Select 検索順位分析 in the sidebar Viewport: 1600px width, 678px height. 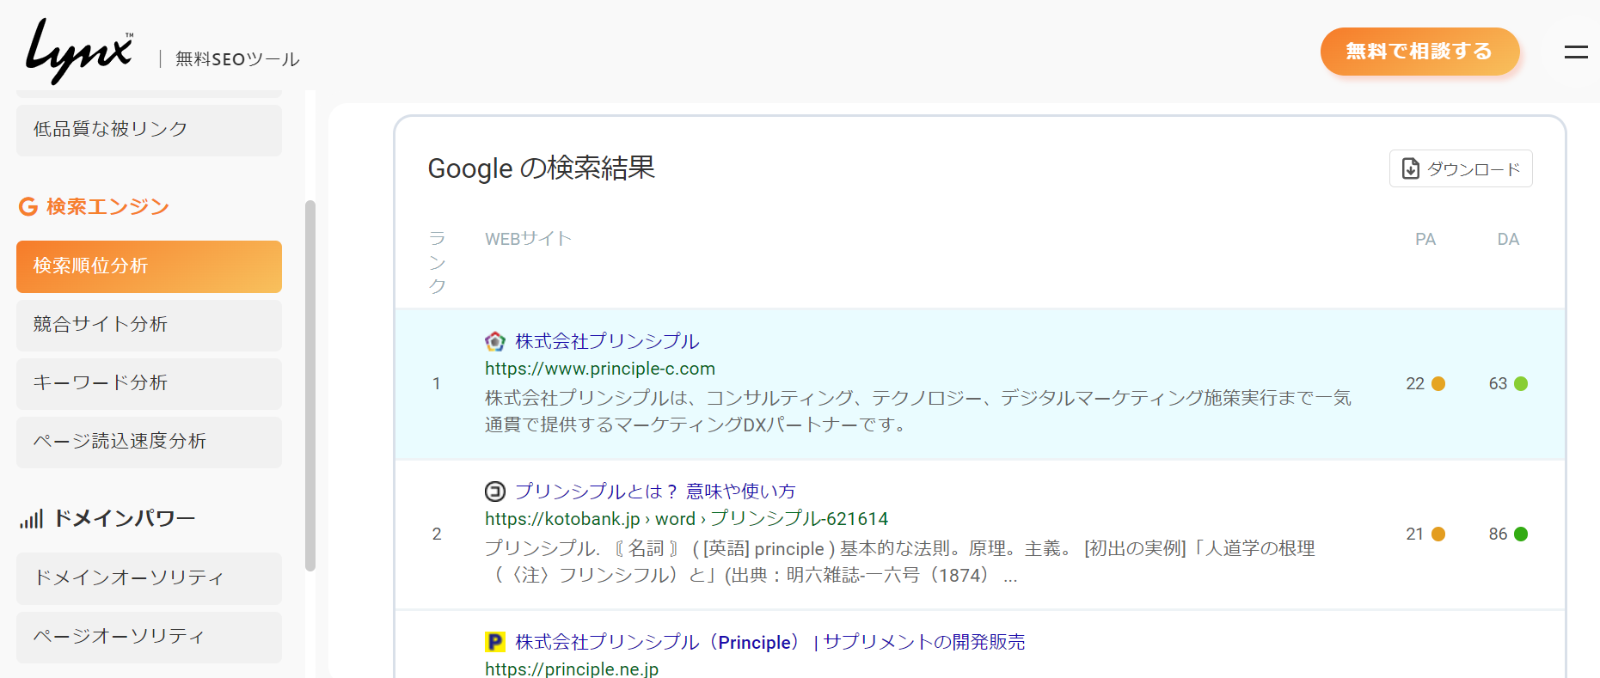pos(149,266)
